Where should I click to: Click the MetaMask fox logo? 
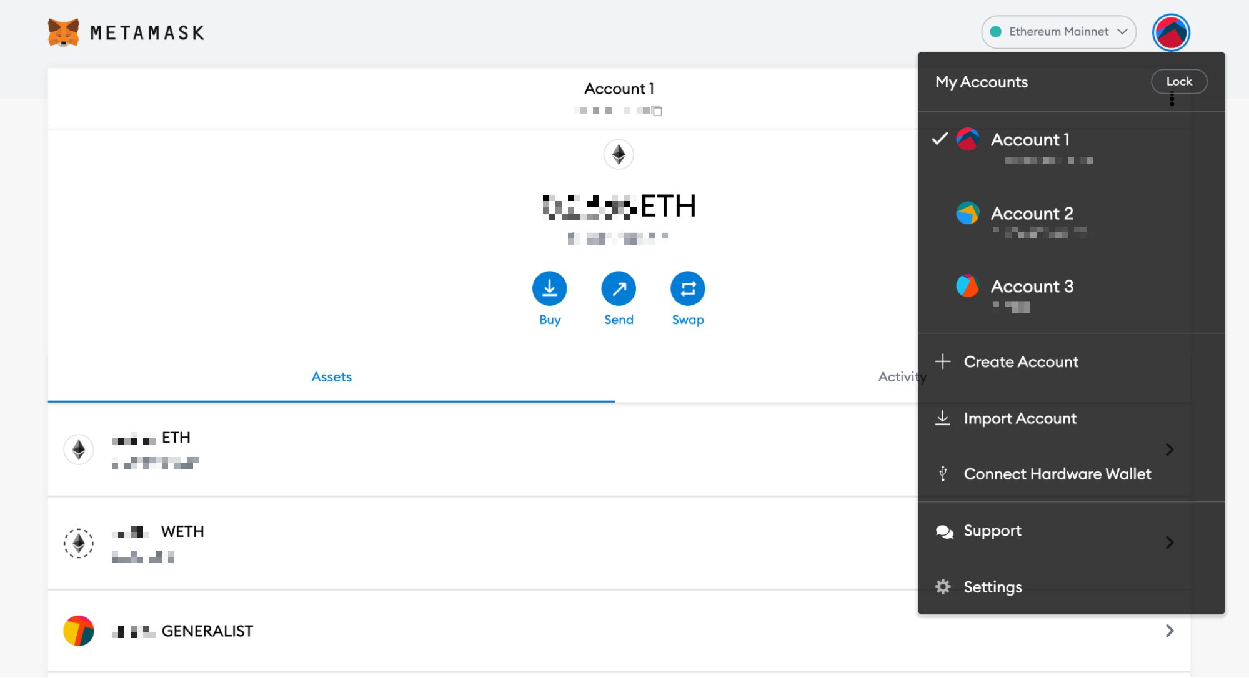pos(64,32)
